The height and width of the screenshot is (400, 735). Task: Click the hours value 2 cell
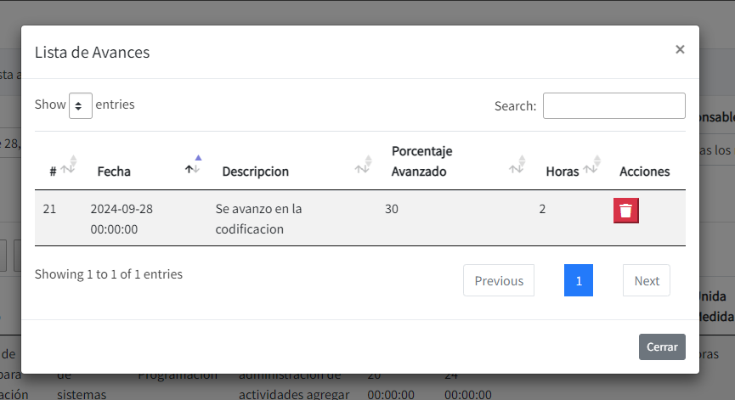(x=542, y=209)
